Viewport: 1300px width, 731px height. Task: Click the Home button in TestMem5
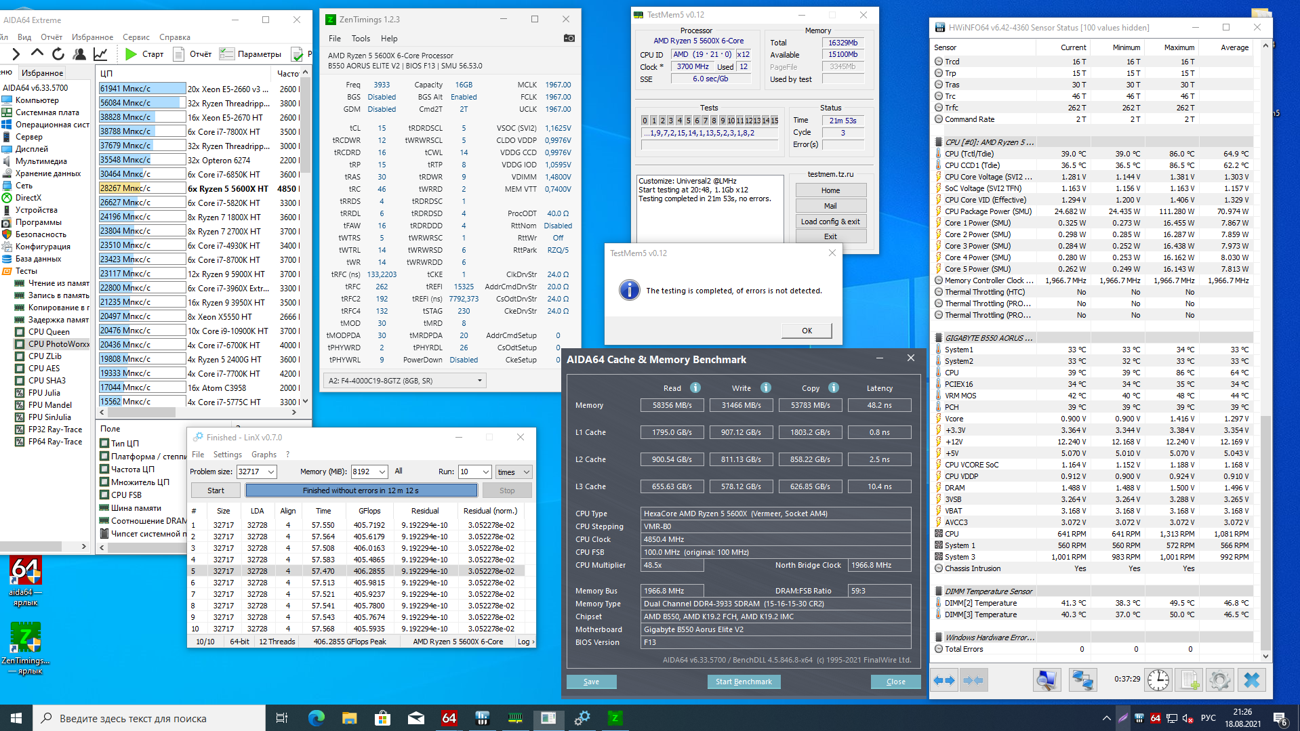830,190
